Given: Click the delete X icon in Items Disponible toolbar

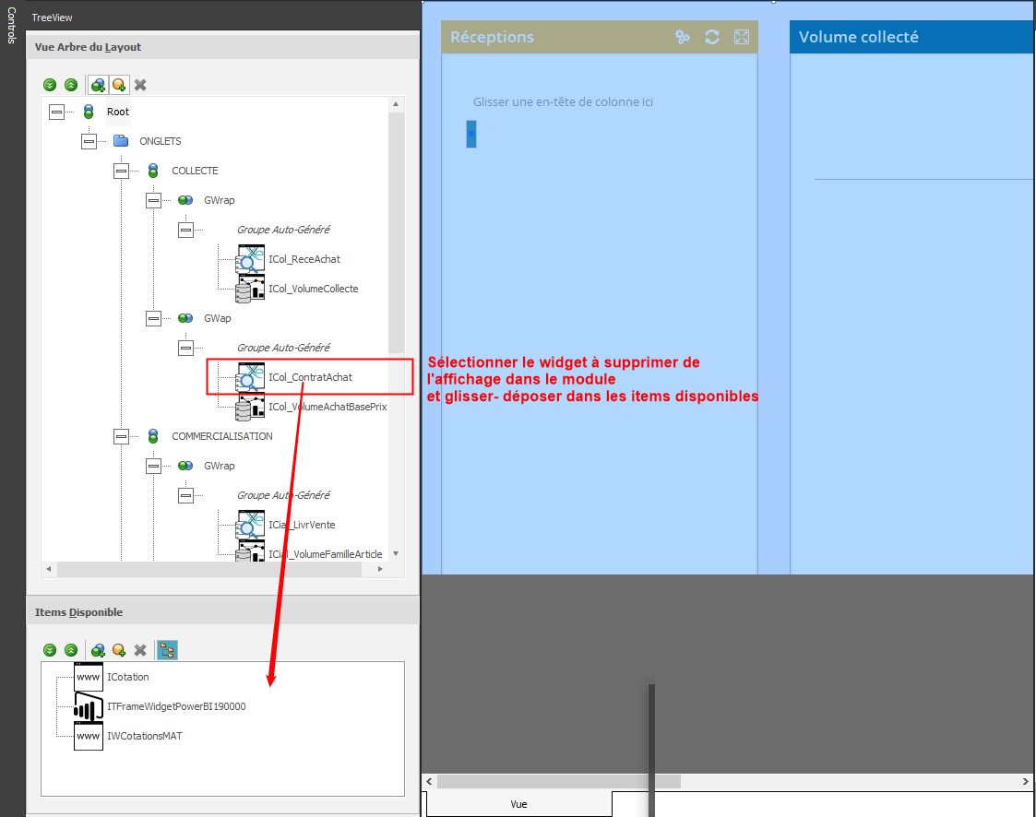Looking at the screenshot, I should pos(140,650).
